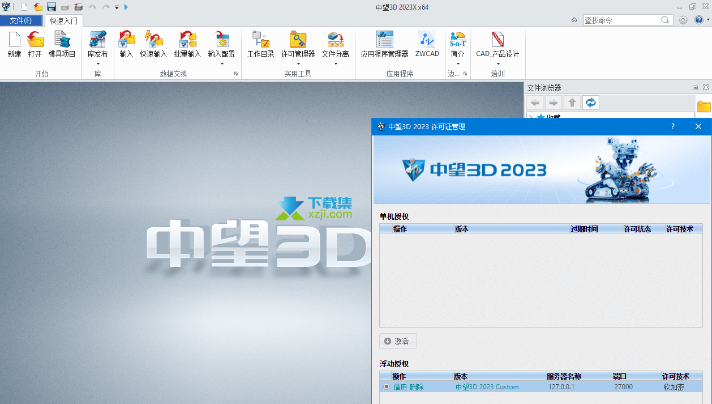This screenshot has height=404, width=712.
Task: Click the Print preview icon in quick access toolbar
Action: [79, 7]
